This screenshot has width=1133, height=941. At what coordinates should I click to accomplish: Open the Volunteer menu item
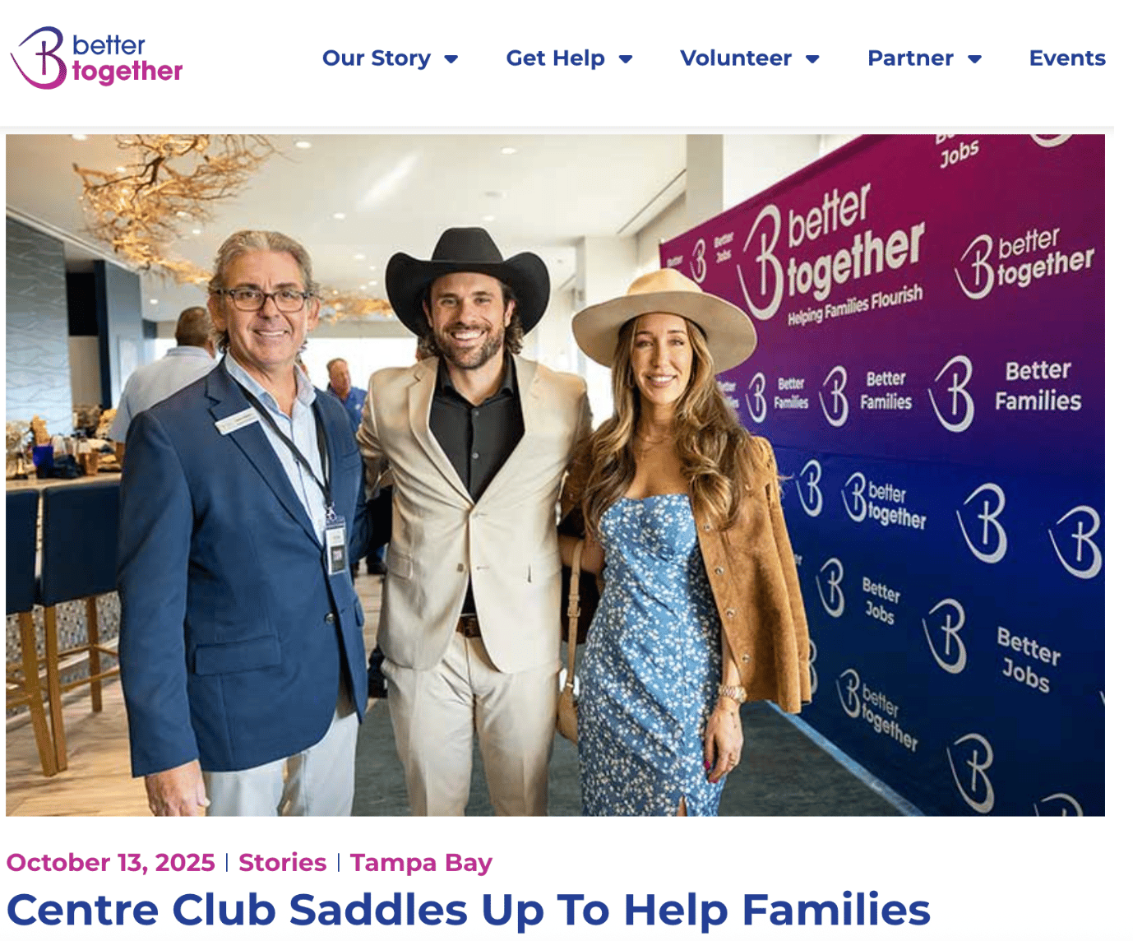click(736, 58)
